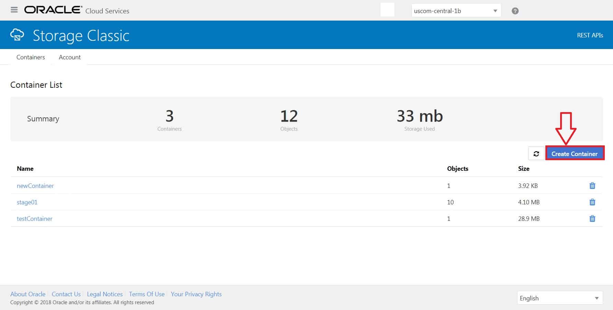The width and height of the screenshot is (613, 310).
Task: Click the Summary label
Action: [43, 119]
